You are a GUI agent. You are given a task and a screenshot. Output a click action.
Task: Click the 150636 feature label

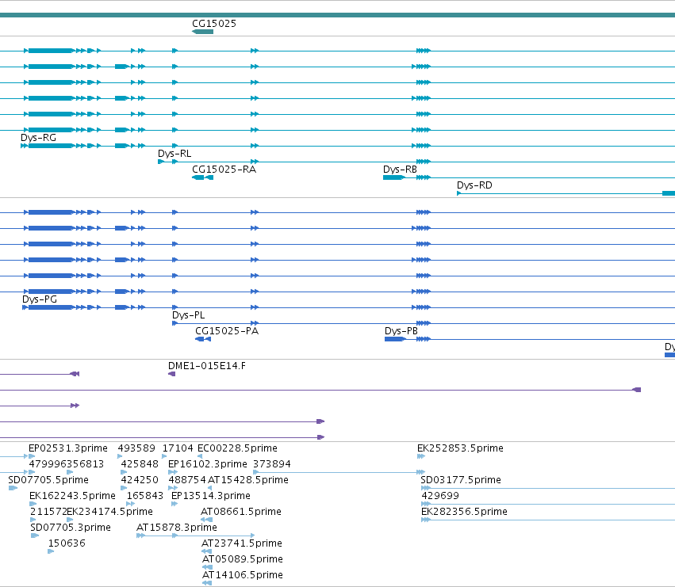click(67, 543)
